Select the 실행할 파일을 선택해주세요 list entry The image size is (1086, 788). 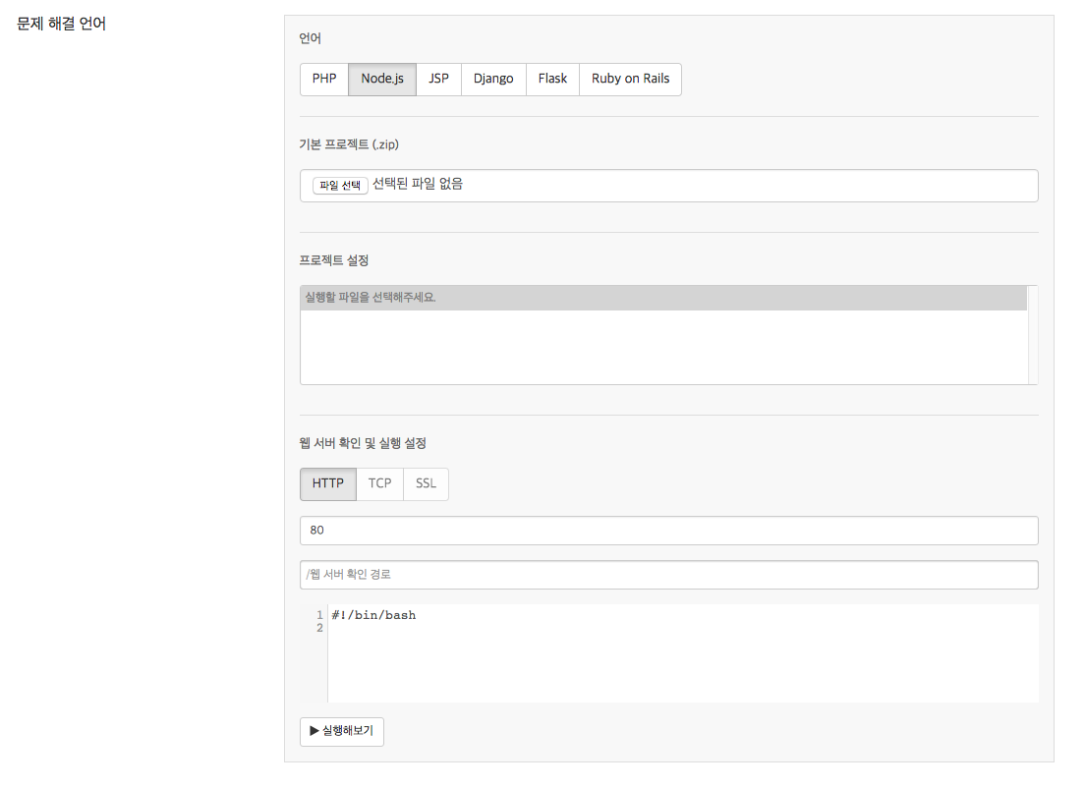(663, 298)
